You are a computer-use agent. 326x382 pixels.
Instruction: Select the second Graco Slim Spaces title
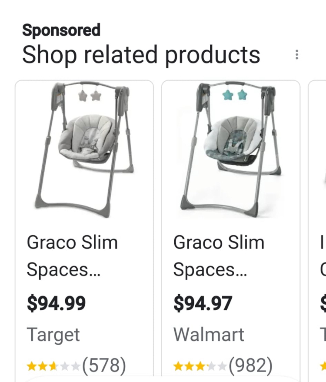(220, 256)
